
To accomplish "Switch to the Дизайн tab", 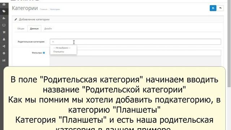I will (48, 29).
